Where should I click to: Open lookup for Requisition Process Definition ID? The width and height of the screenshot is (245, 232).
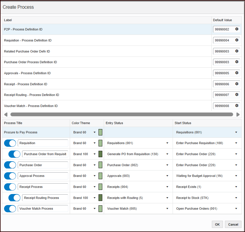[237, 40]
